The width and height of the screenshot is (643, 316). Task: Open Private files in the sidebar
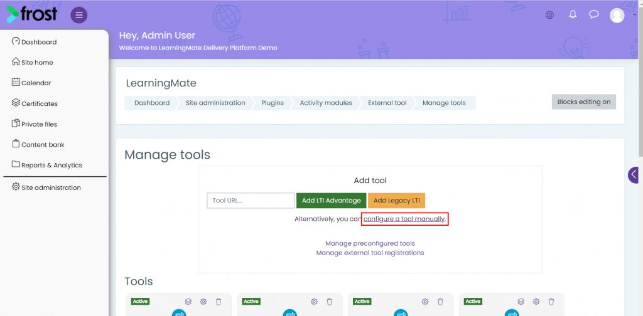pos(40,124)
